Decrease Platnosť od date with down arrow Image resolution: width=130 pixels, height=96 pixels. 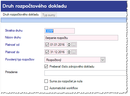pos(69,46)
